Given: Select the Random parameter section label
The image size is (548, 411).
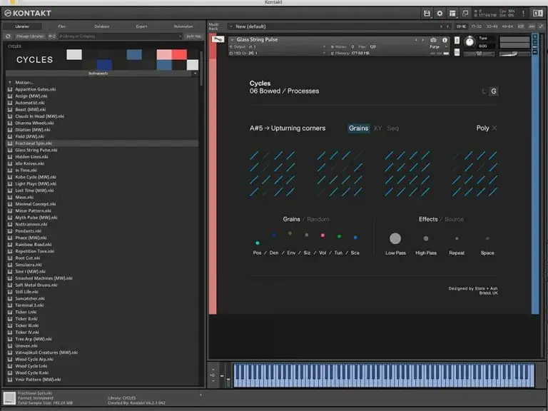Looking at the screenshot, I should [318, 219].
